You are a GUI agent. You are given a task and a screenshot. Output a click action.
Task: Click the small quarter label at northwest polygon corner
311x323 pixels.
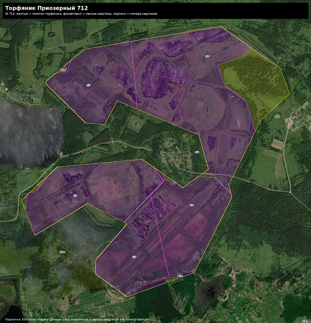63,70
